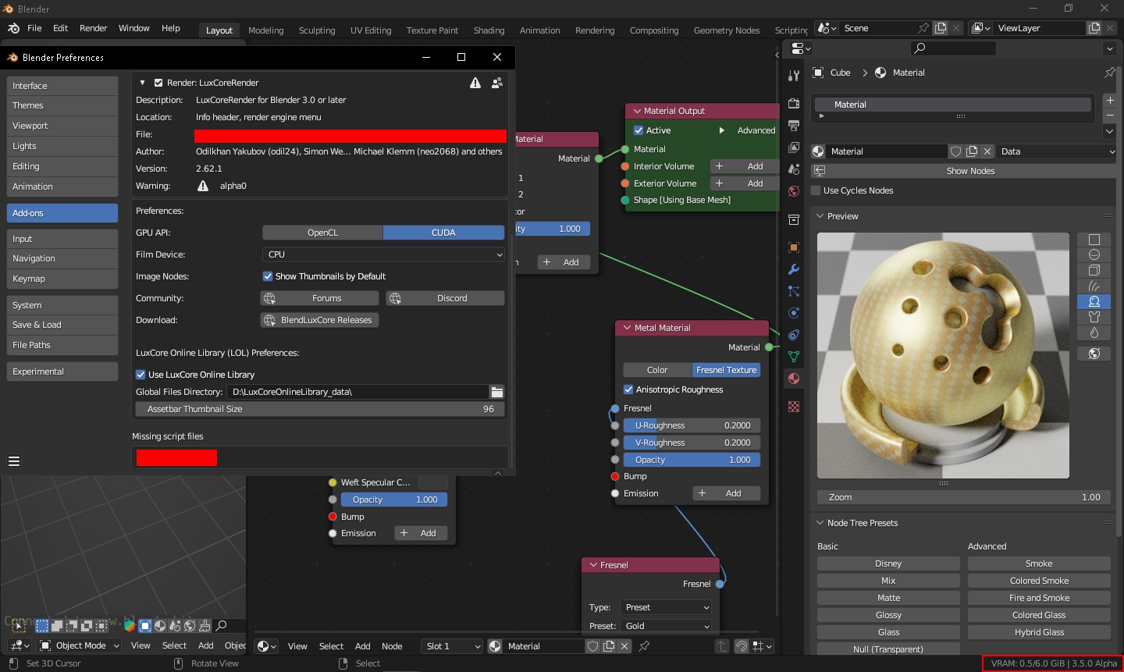Screen dimensions: 1124x672
Task: Open the World properties tab
Action: click(x=794, y=191)
